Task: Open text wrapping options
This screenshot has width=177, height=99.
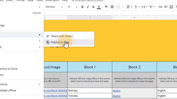Action: (145, 7)
